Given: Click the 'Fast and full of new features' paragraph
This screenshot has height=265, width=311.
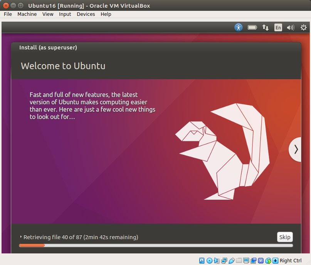Looking at the screenshot, I should [92, 105].
